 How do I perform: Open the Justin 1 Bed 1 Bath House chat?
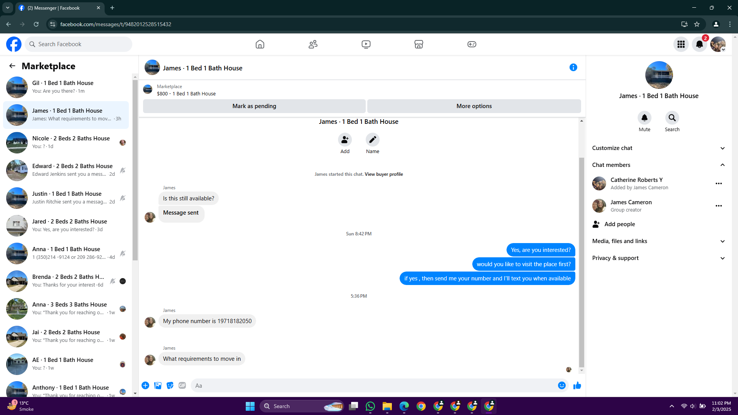66,198
